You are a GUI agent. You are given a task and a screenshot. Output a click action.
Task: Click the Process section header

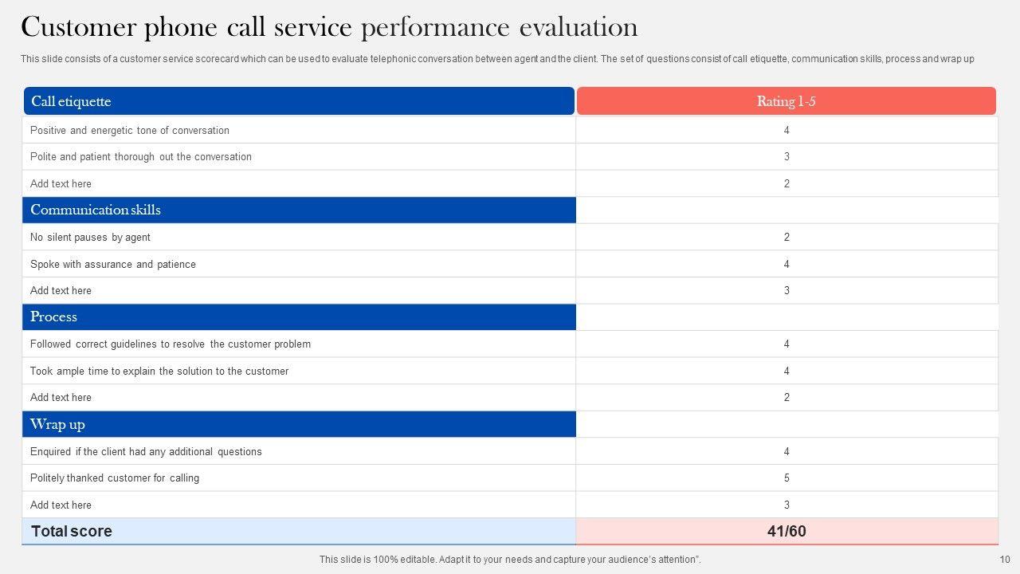[x=299, y=316]
